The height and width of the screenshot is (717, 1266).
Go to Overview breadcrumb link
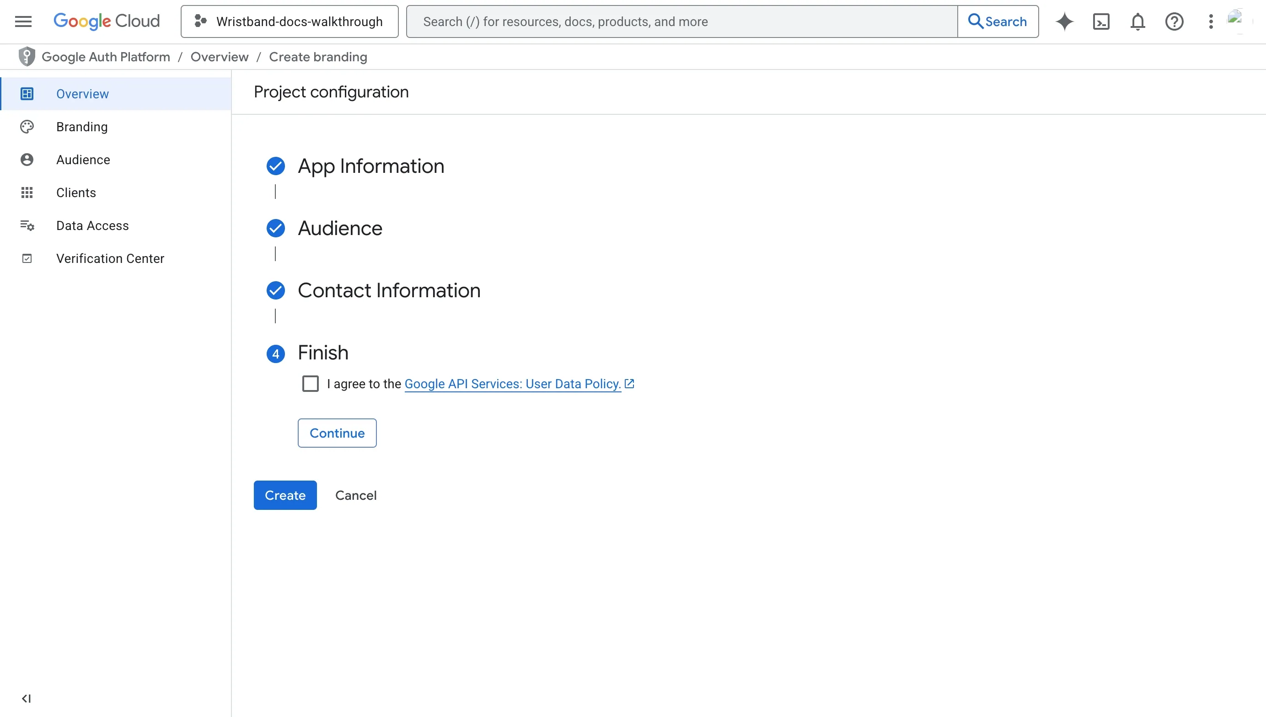(220, 57)
